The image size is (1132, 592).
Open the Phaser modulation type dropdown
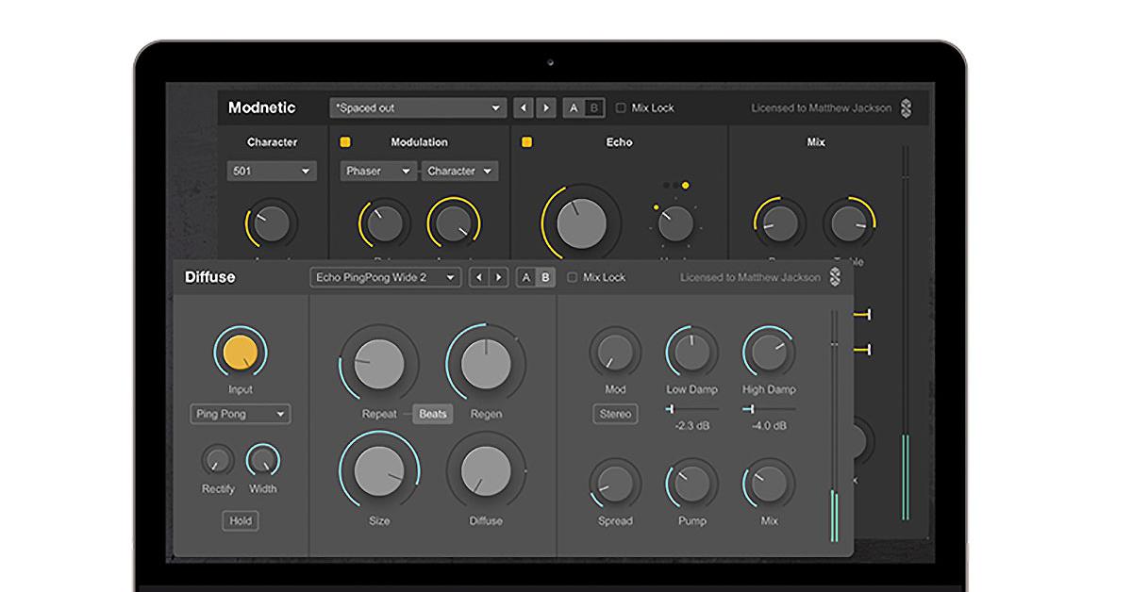[376, 171]
